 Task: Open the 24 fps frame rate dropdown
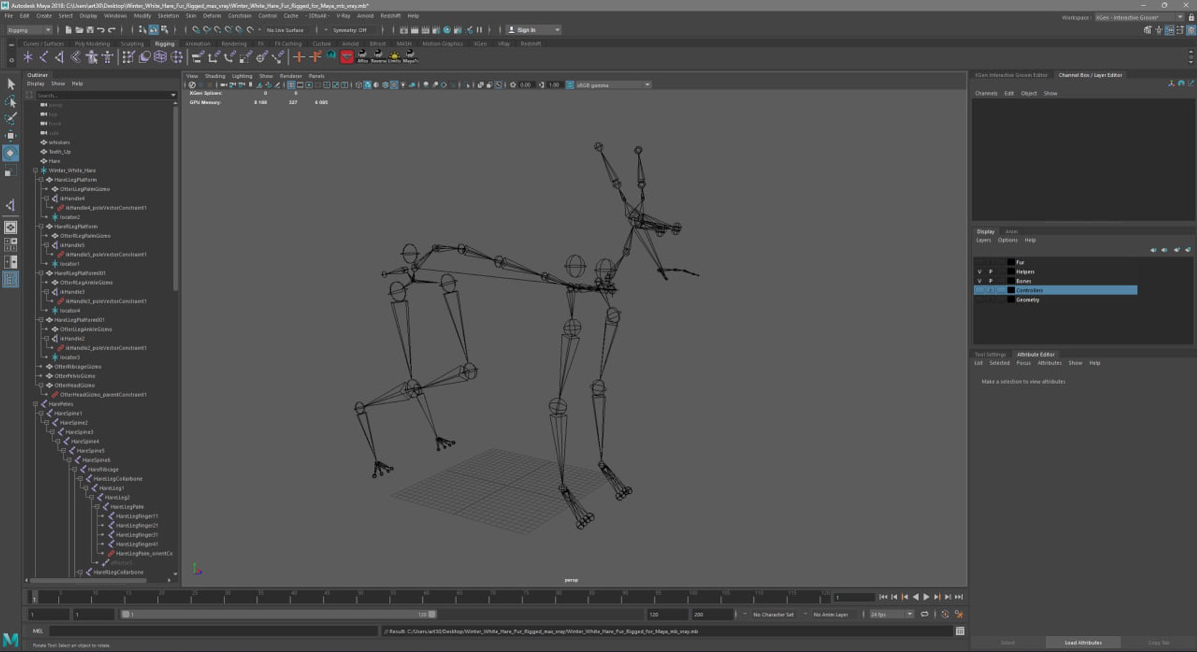point(892,615)
